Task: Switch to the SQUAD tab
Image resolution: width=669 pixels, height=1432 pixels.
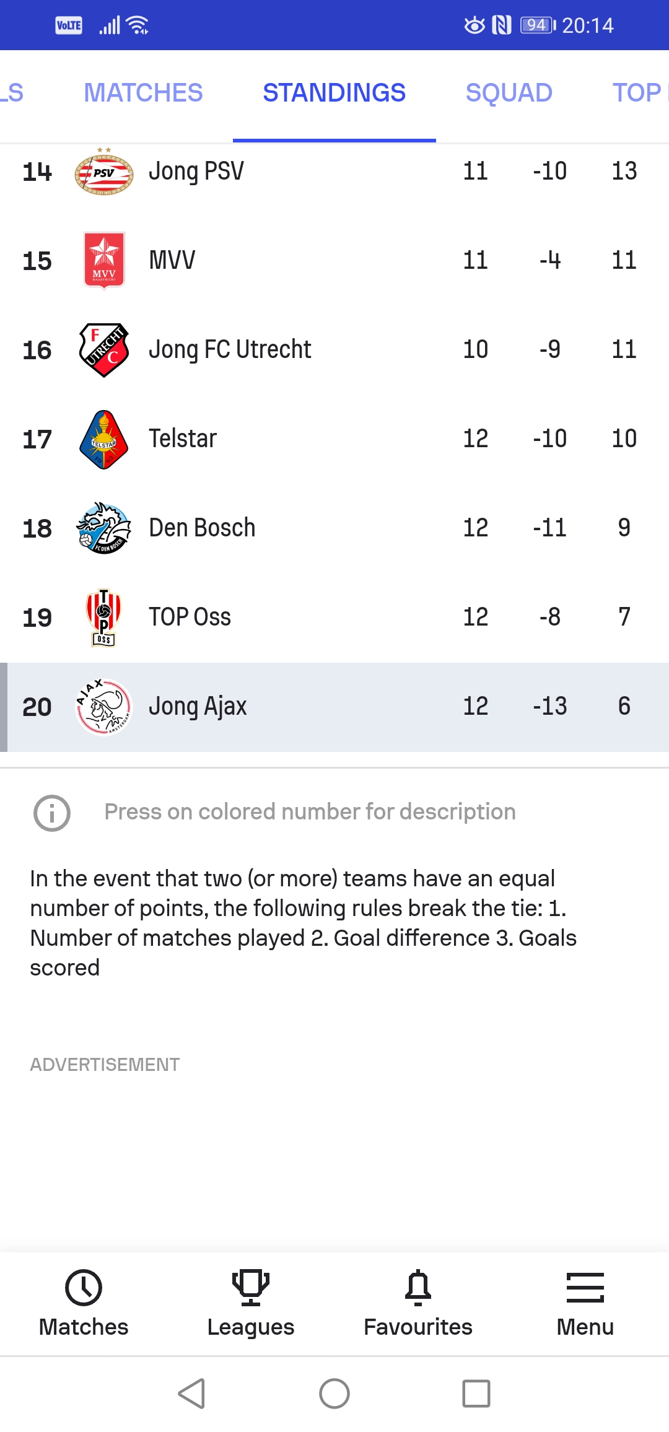Action: point(509,93)
